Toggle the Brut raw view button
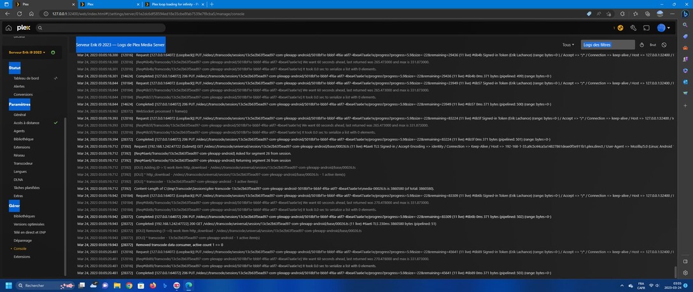693x292 pixels. coord(653,45)
